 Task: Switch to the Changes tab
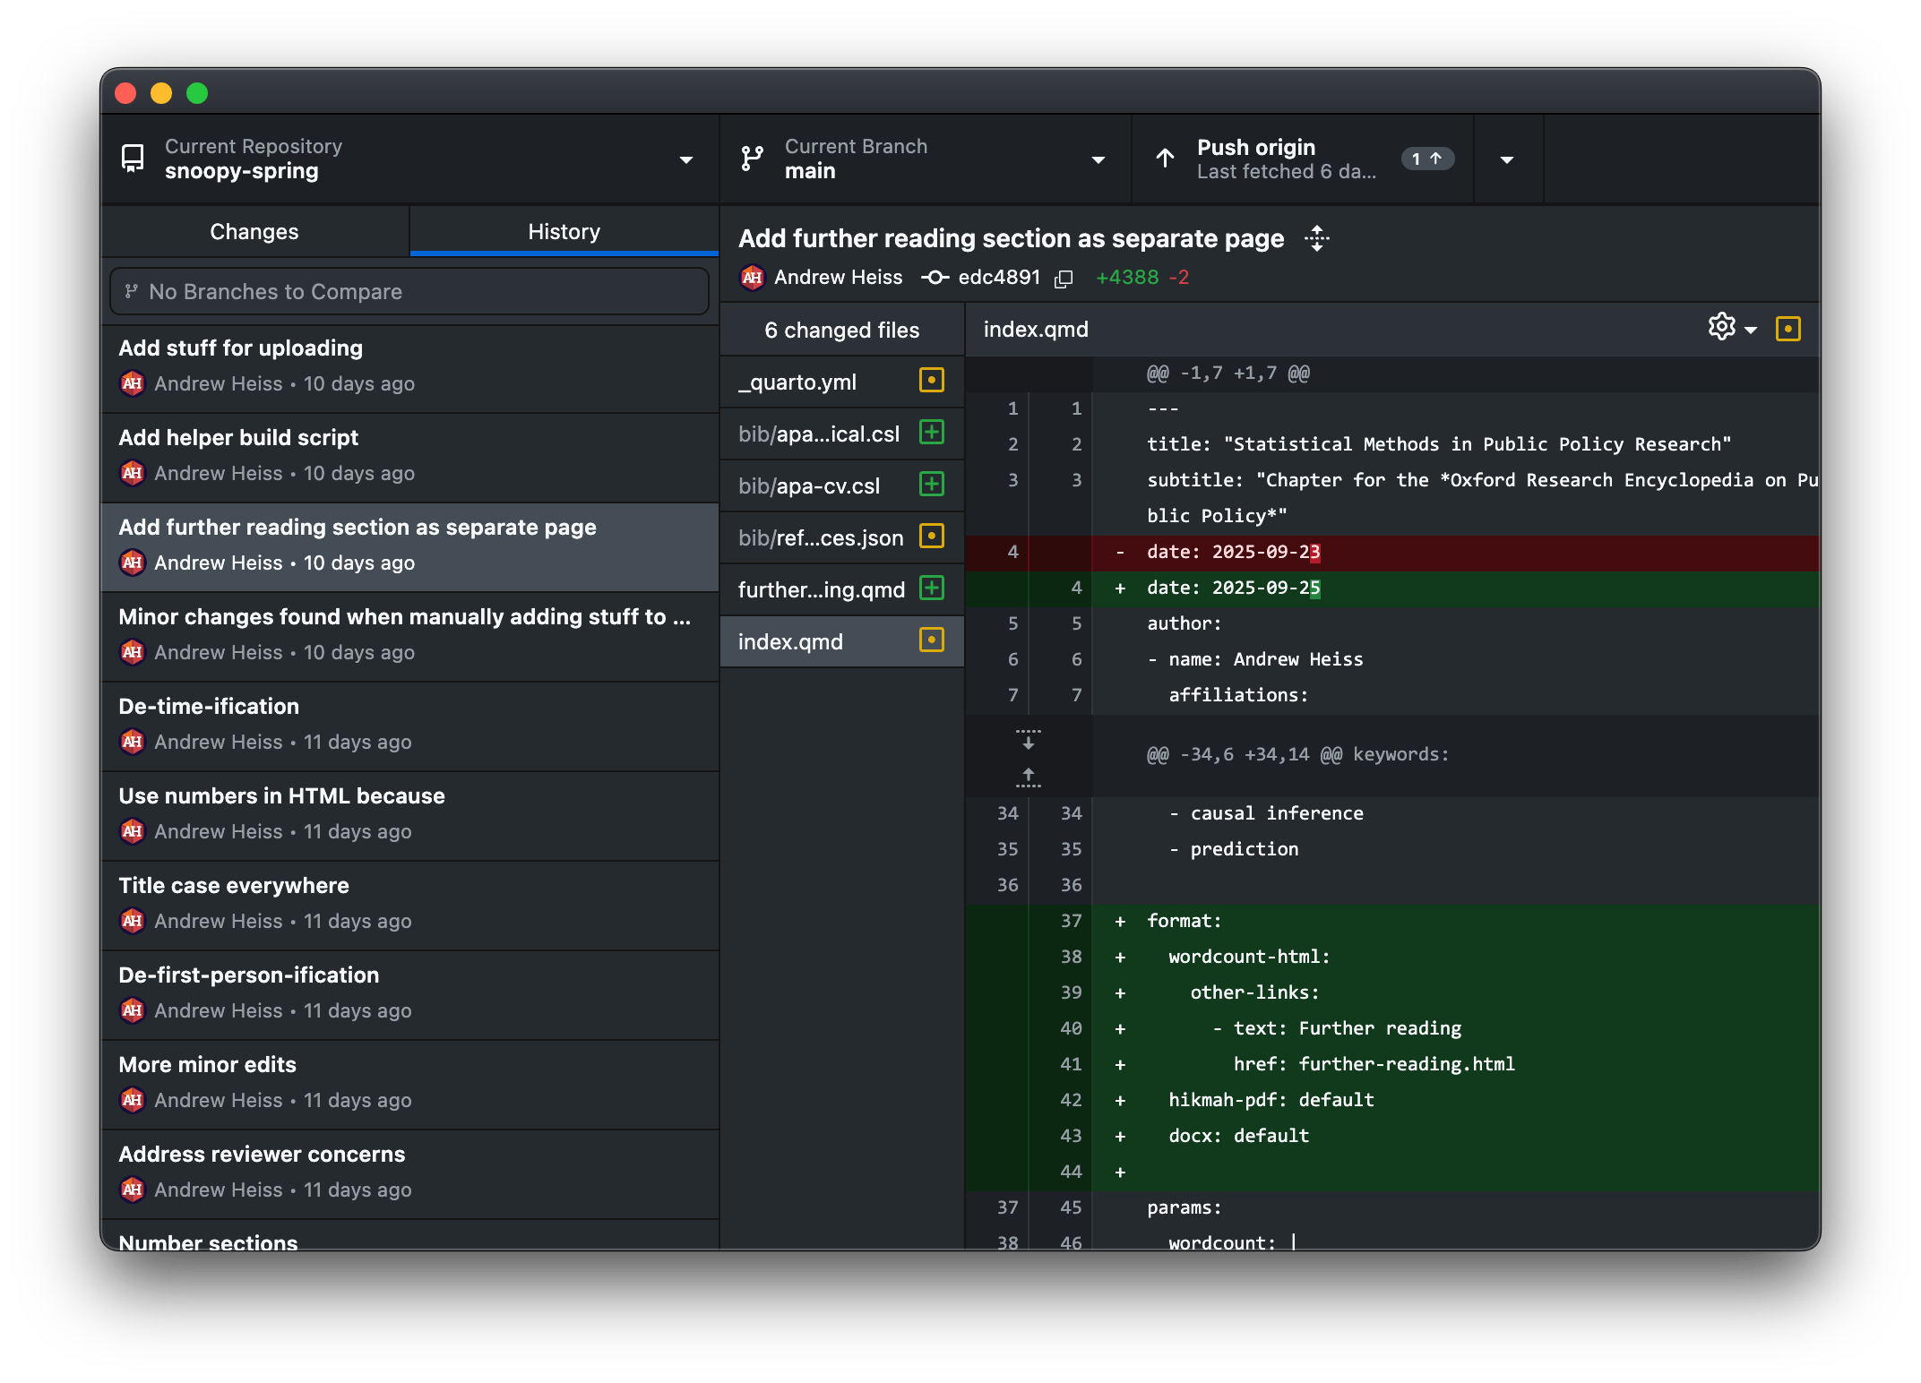pyautogui.click(x=254, y=232)
